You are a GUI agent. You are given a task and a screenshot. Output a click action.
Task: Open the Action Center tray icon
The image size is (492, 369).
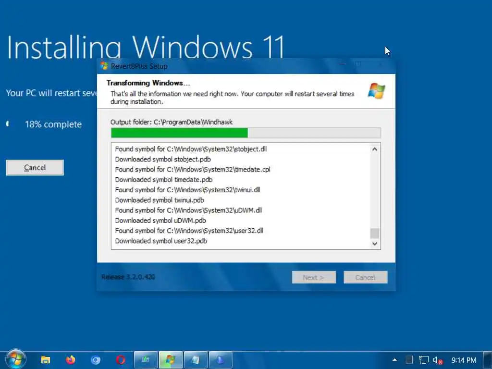[409, 360]
